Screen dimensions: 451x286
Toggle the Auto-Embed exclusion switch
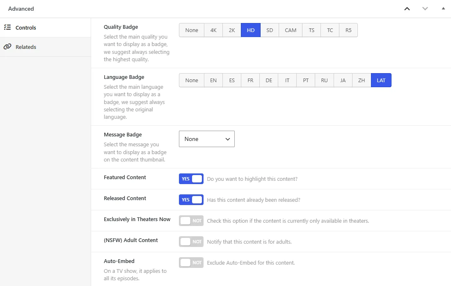point(191,263)
